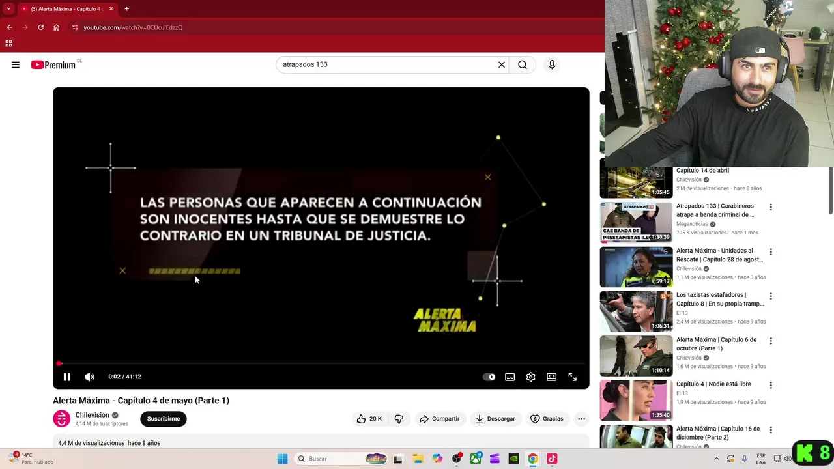Open options for 'Capítulo 6 de octubre' video
The image size is (834, 469).
[771, 341]
